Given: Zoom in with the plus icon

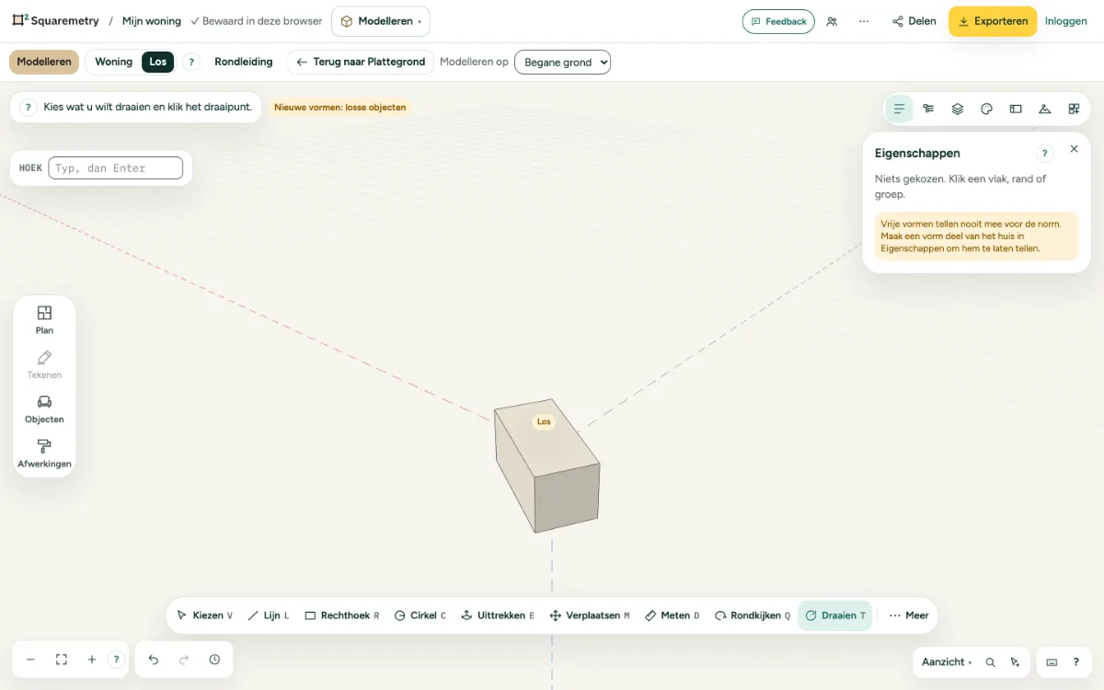Looking at the screenshot, I should [92, 660].
